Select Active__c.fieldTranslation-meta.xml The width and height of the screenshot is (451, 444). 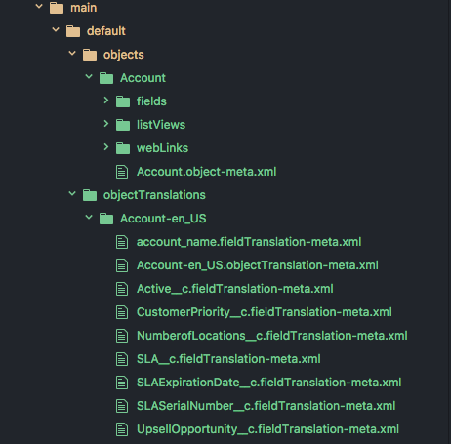click(235, 289)
